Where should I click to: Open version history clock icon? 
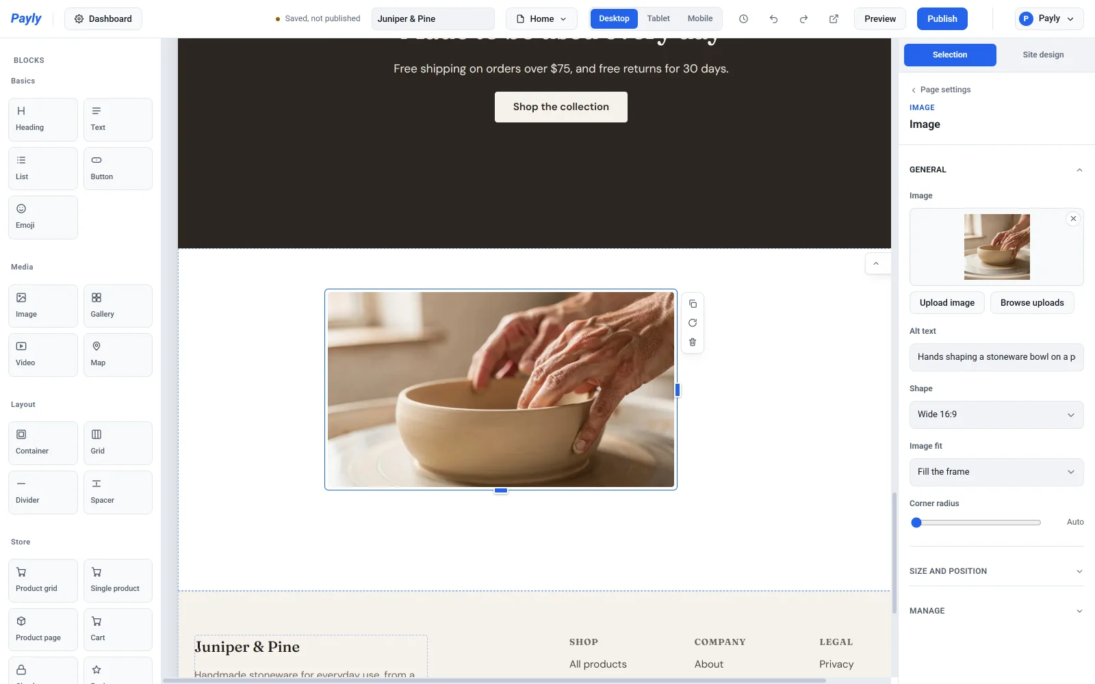[x=743, y=19]
